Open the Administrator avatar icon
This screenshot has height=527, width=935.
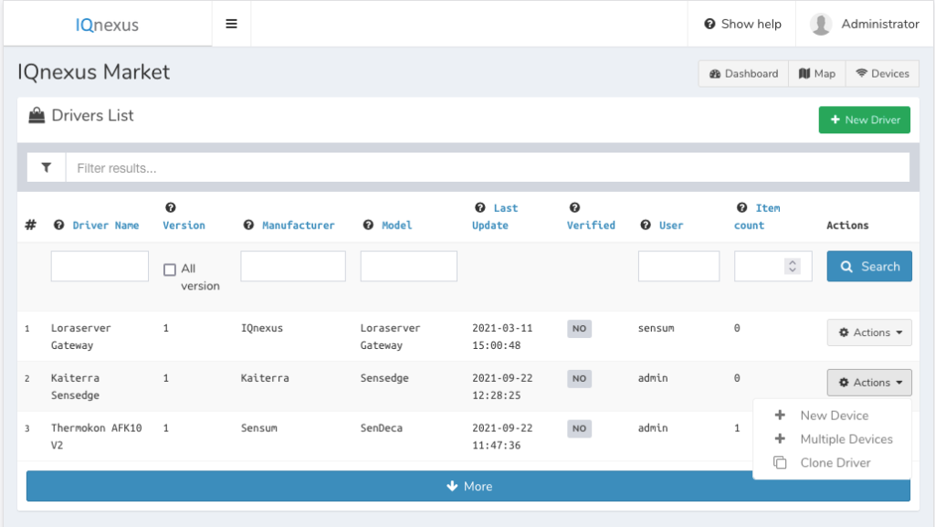coord(821,25)
